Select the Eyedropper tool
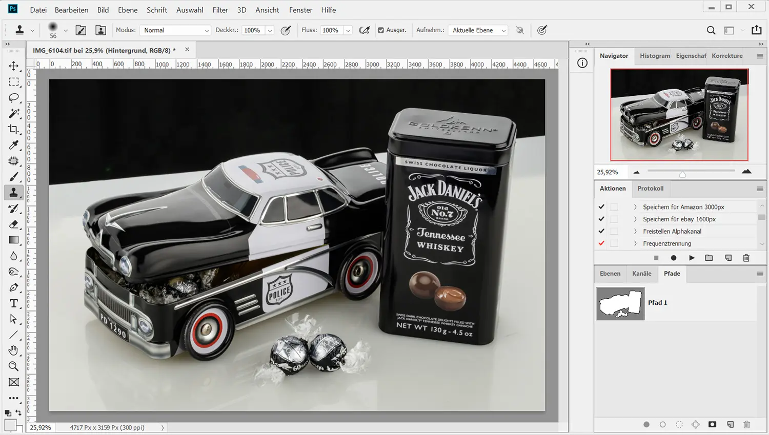 tap(14, 145)
